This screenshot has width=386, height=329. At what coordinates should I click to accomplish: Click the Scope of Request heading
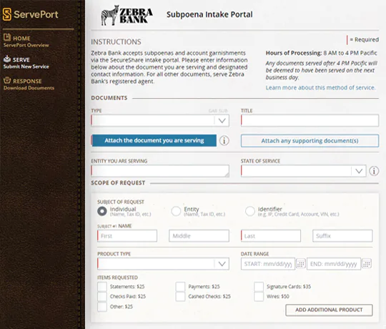(118, 183)
